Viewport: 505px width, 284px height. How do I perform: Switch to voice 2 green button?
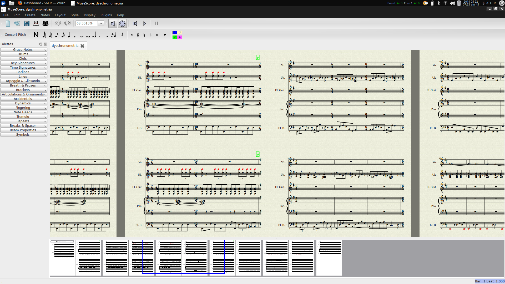(175, 37)
